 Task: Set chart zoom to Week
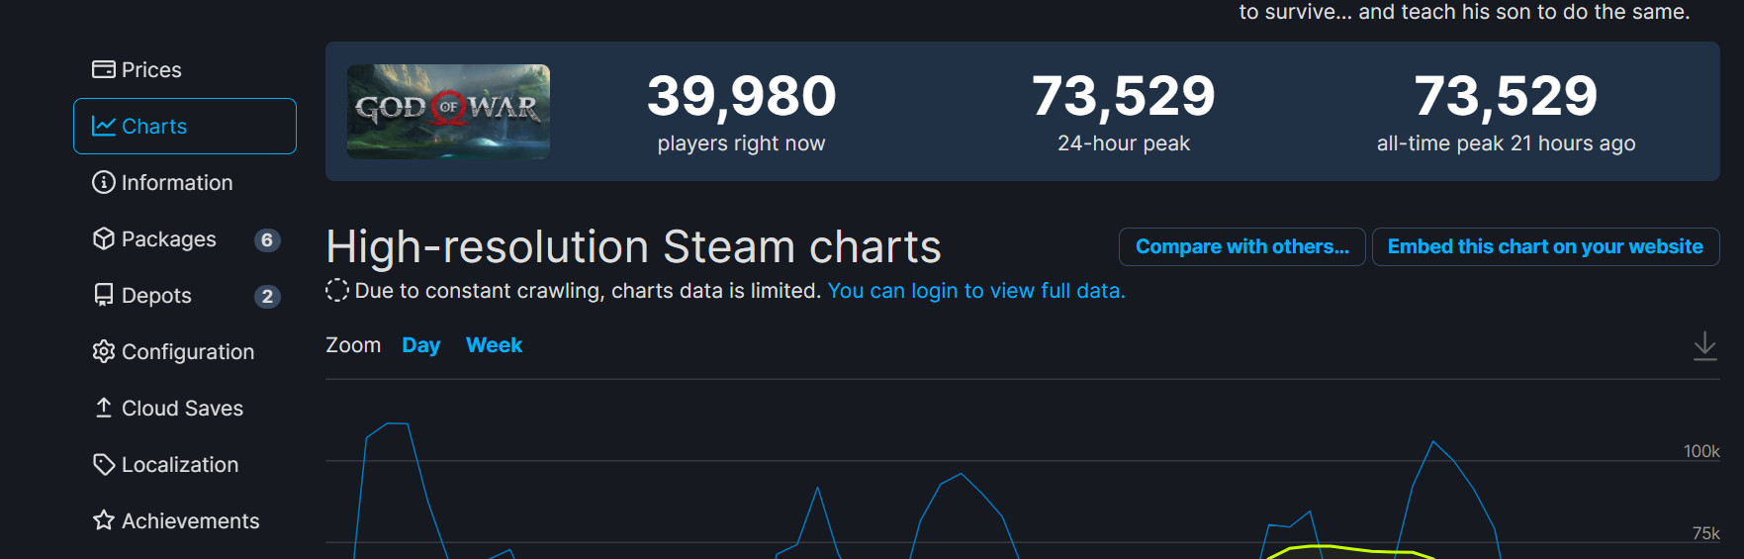pos(494,345)
